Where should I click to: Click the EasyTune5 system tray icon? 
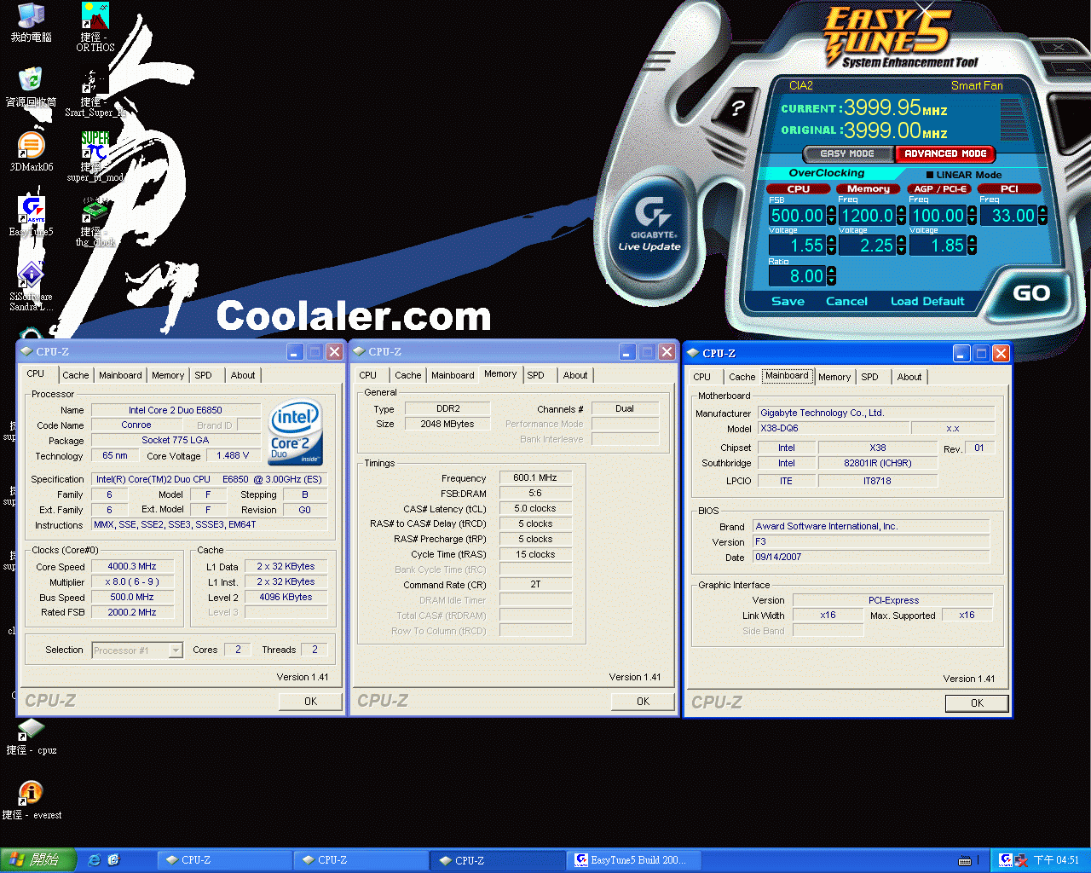(1006, 860)
